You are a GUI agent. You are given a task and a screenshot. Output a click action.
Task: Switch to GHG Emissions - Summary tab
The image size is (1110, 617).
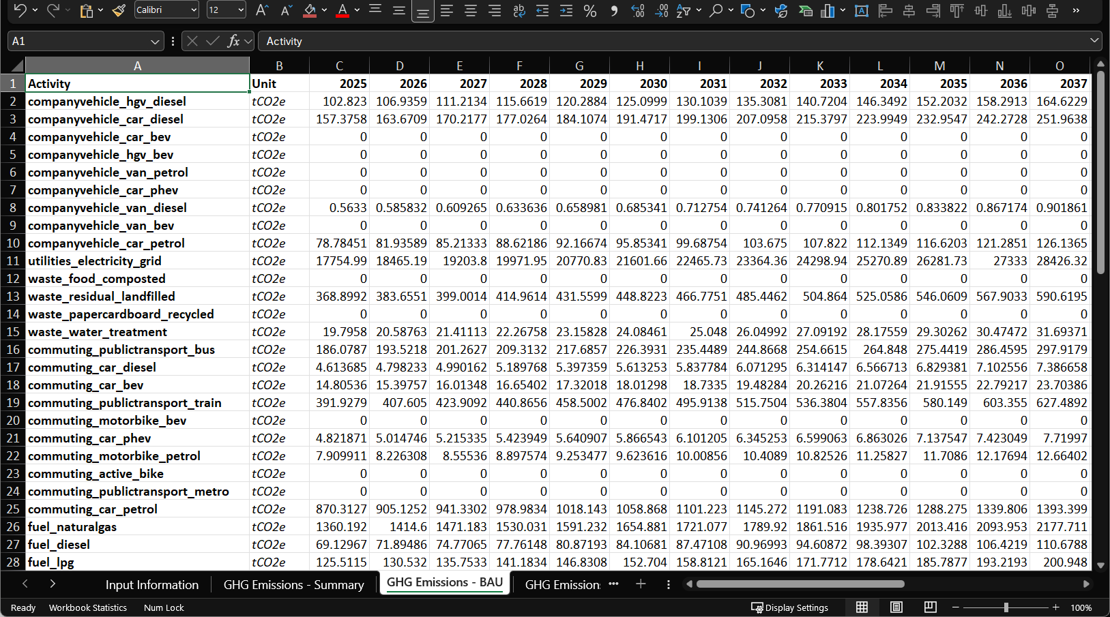(x=293, y=585)
